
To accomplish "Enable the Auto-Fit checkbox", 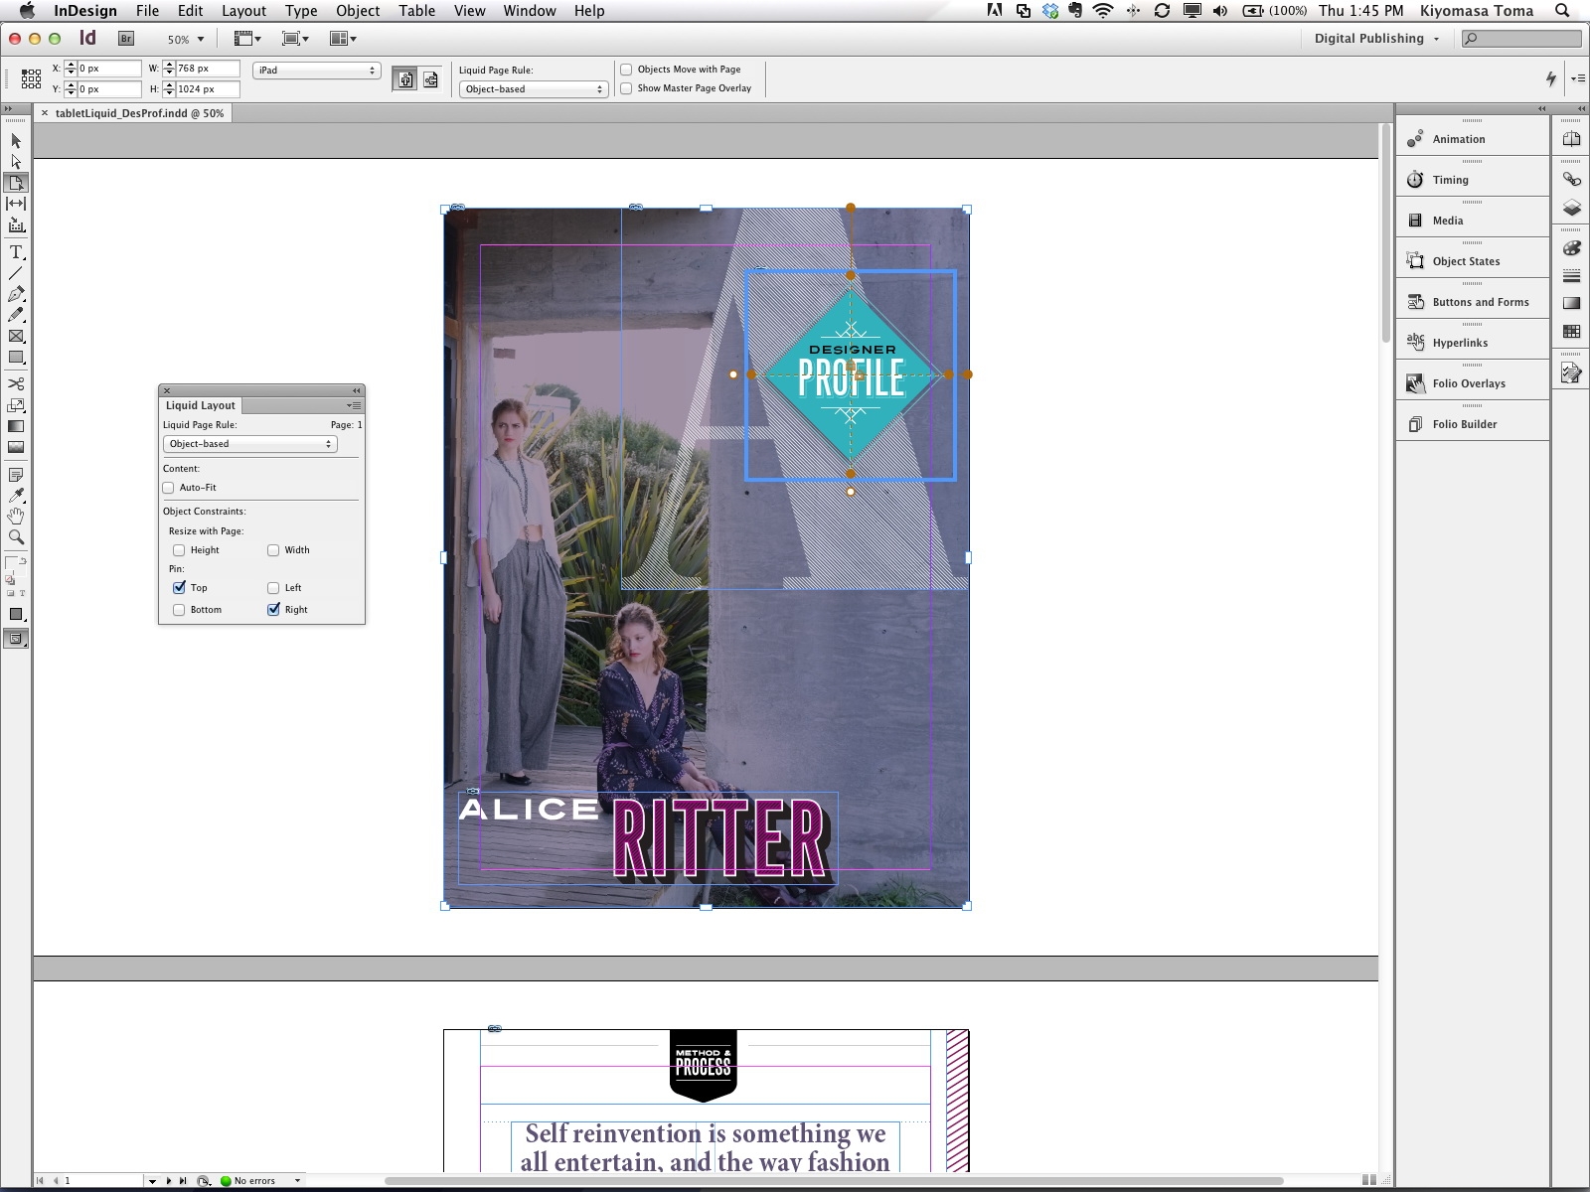I will (169, 488).
